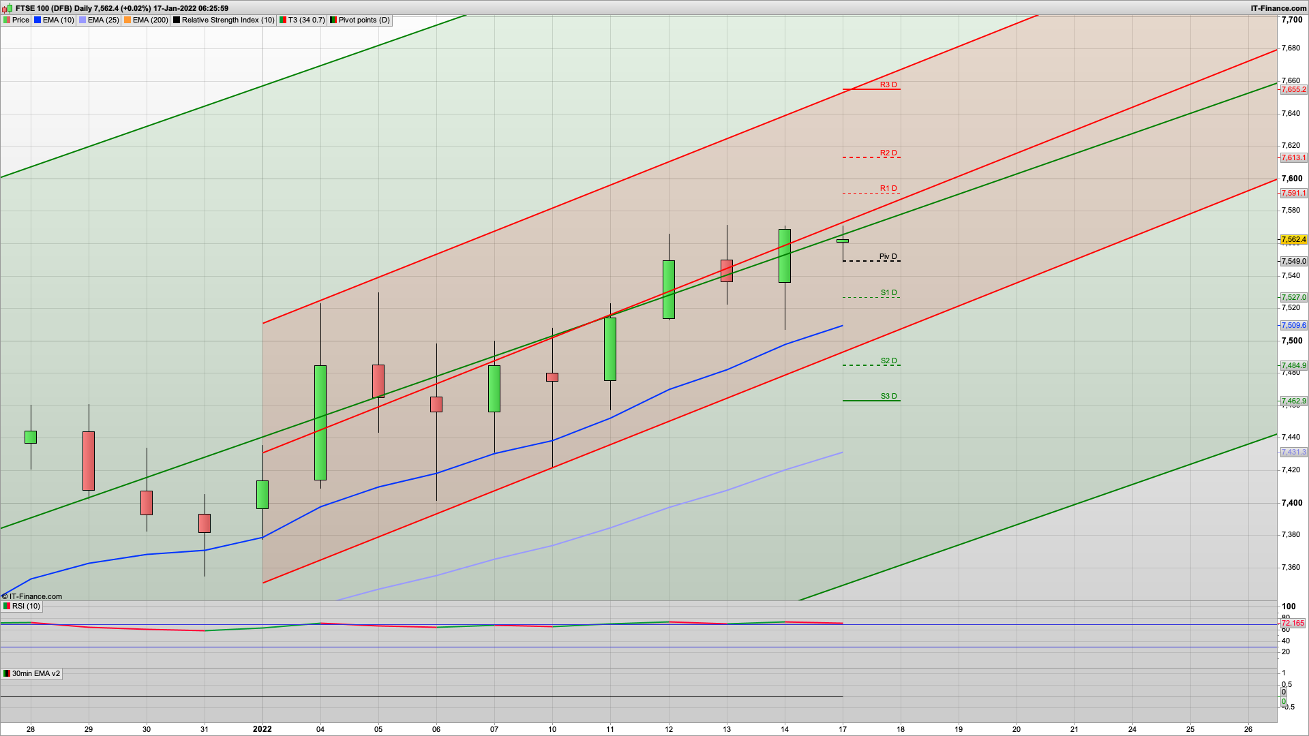Viewport: 1309px width, 736px height.
Task: Open the Relative Strength Index (10) legend item
Action: pos(224,20)
